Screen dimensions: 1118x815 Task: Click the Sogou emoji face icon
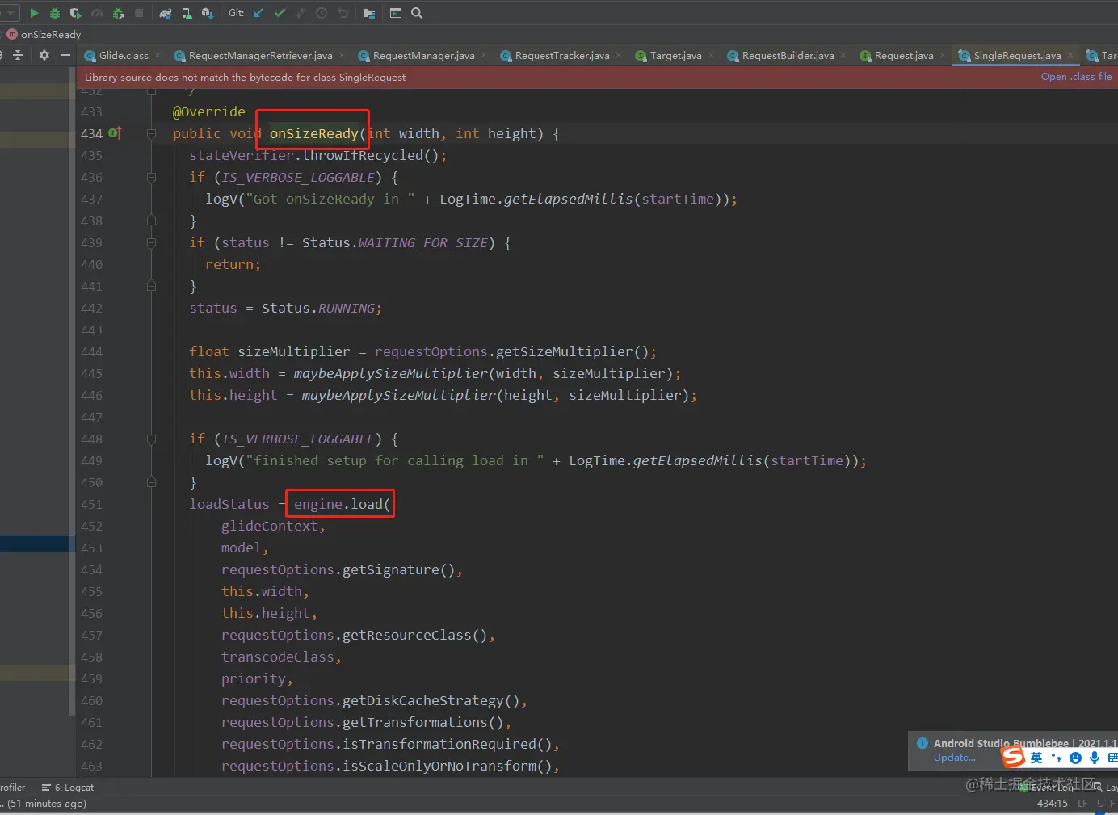1075,758
